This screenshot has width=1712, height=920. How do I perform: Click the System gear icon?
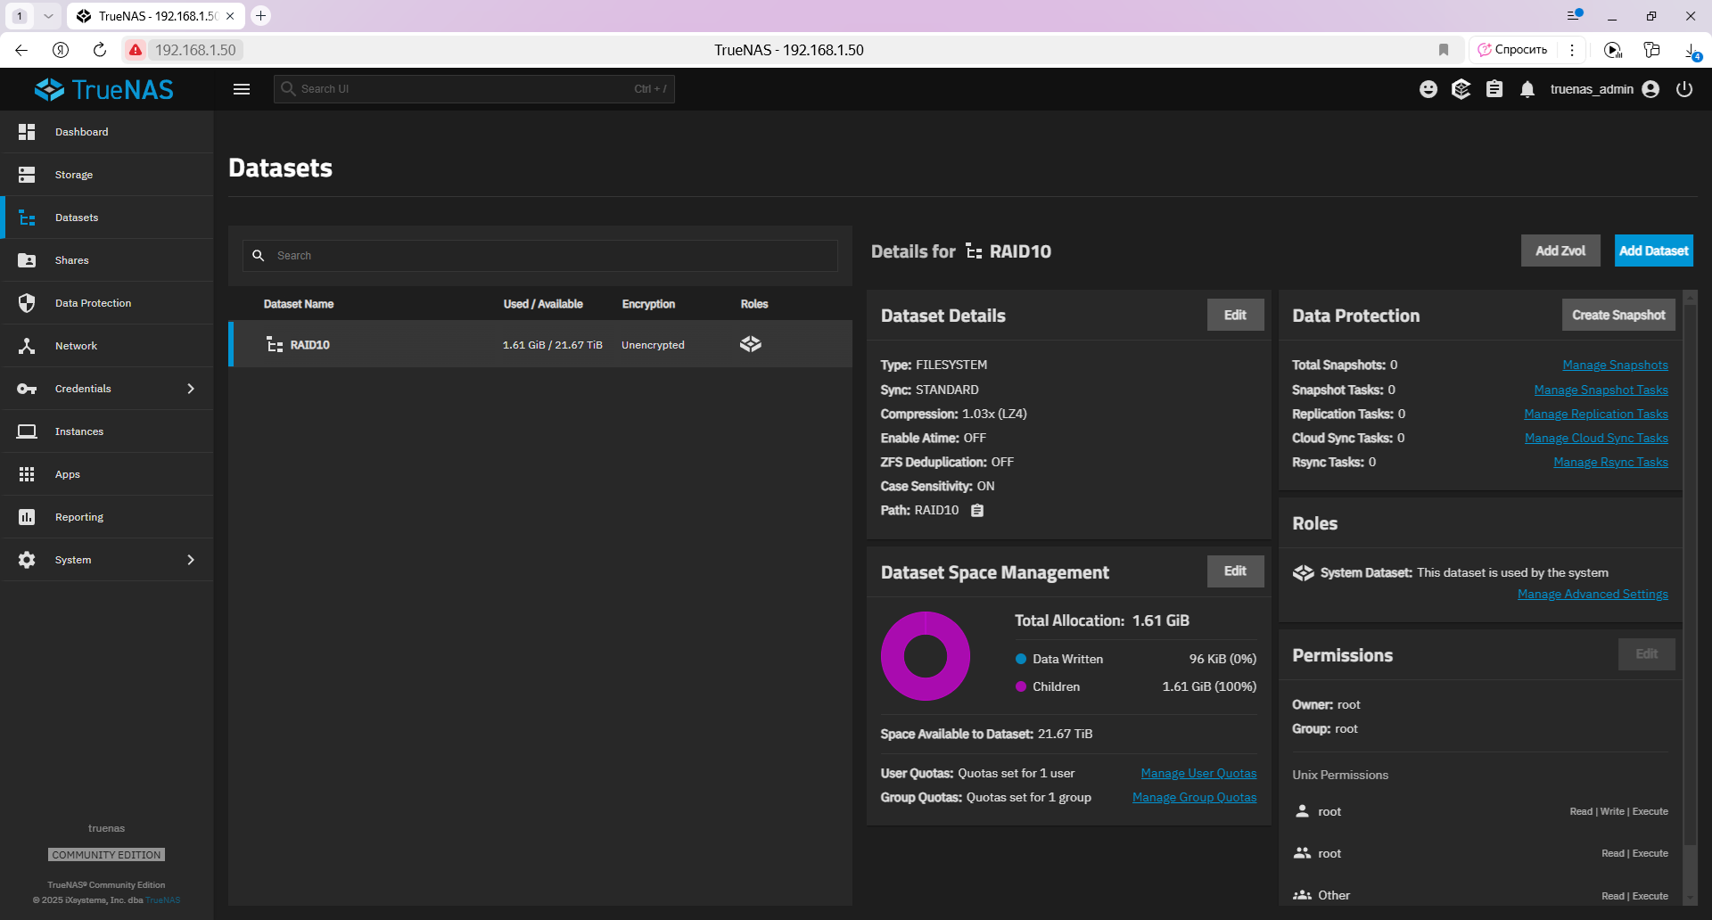pyautogui.click(x=27, y=560)
